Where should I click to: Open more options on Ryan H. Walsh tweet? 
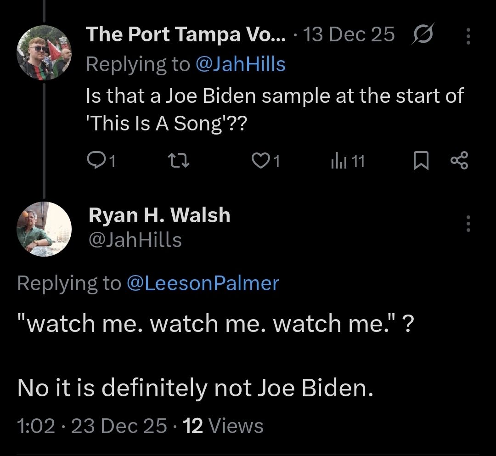pyautogui.click(x=468, y=223)
